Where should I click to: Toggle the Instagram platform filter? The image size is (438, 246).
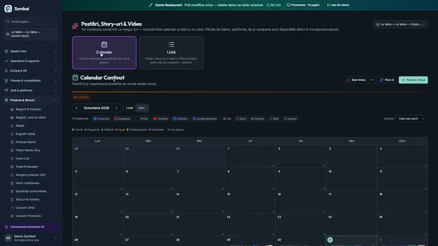(123, 119)
